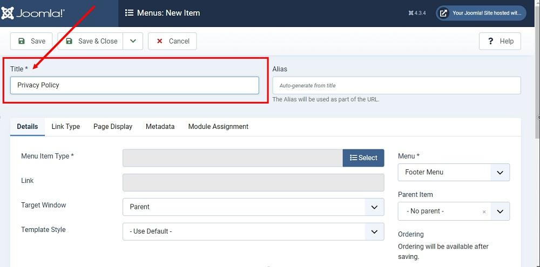Switch to the Details tab
The height and width of the screenshot is (267, 540).
point(28,127)
